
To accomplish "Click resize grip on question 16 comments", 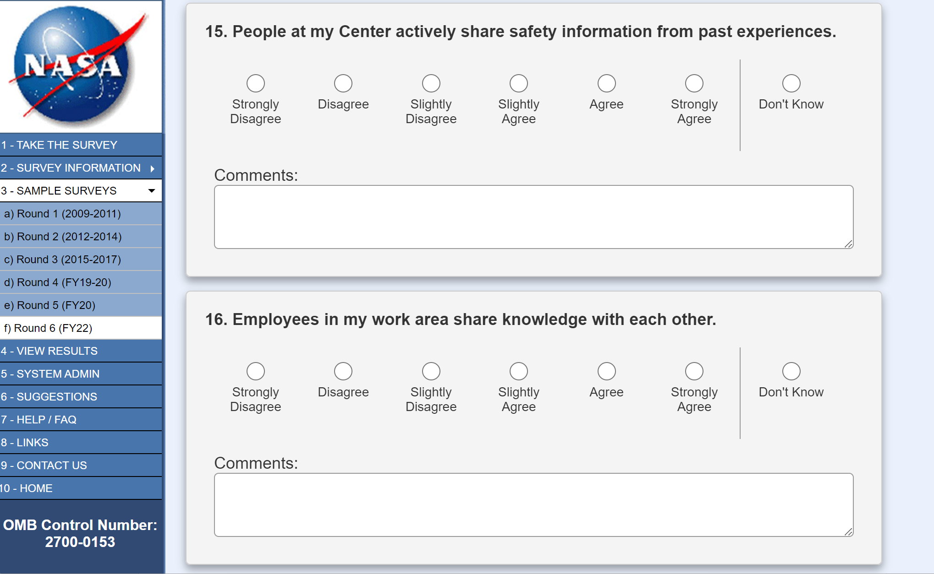I will pyautogui.click(x=848, y=532).
